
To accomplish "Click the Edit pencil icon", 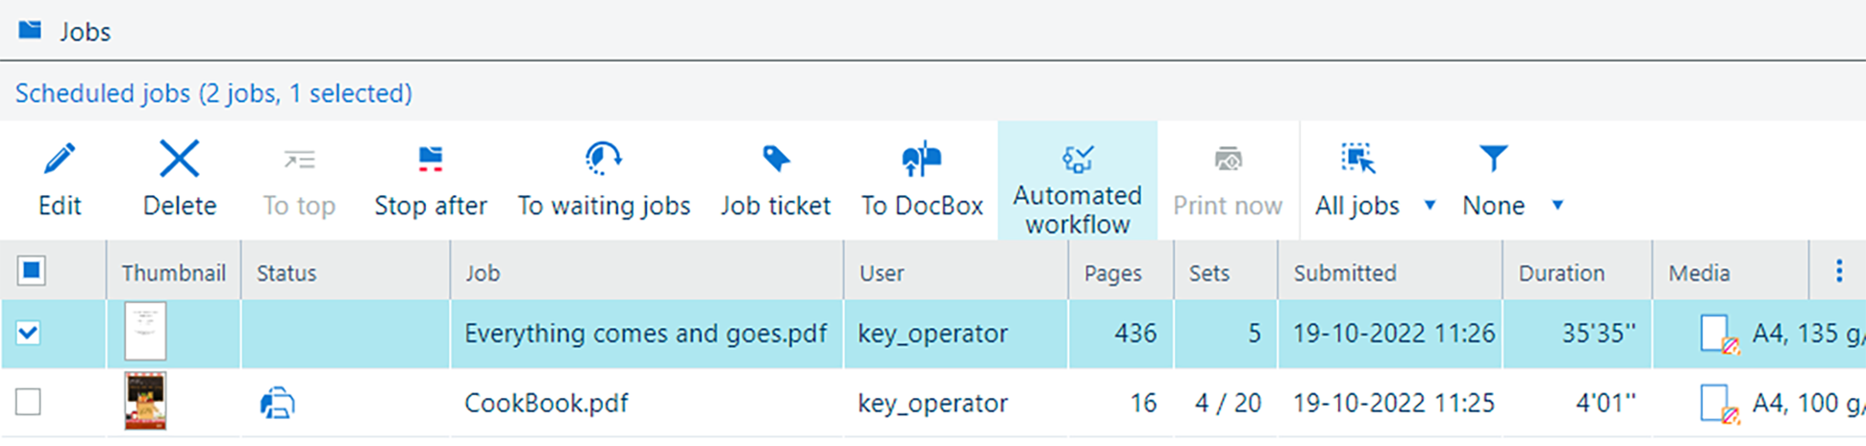I will [x=60, y=160].
